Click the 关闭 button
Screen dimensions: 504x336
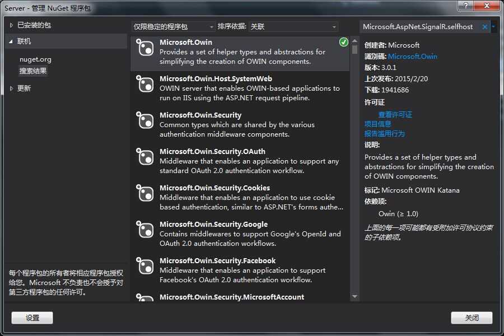coord(472,318)
